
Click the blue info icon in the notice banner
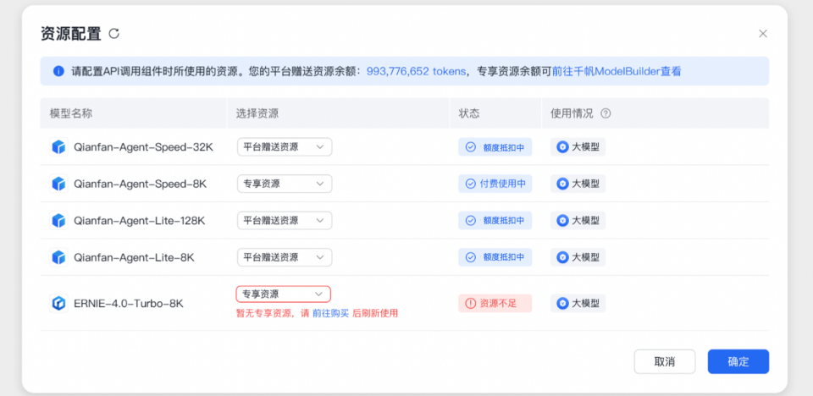[x=58, y=71]
